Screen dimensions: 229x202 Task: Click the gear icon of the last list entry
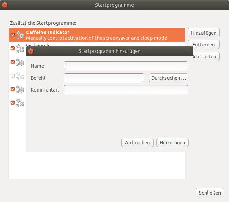click(x=20, y=102)
